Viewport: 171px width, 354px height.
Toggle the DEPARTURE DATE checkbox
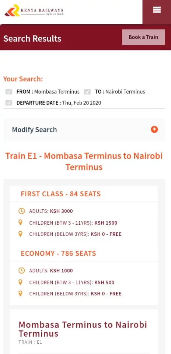pos(8,103)
